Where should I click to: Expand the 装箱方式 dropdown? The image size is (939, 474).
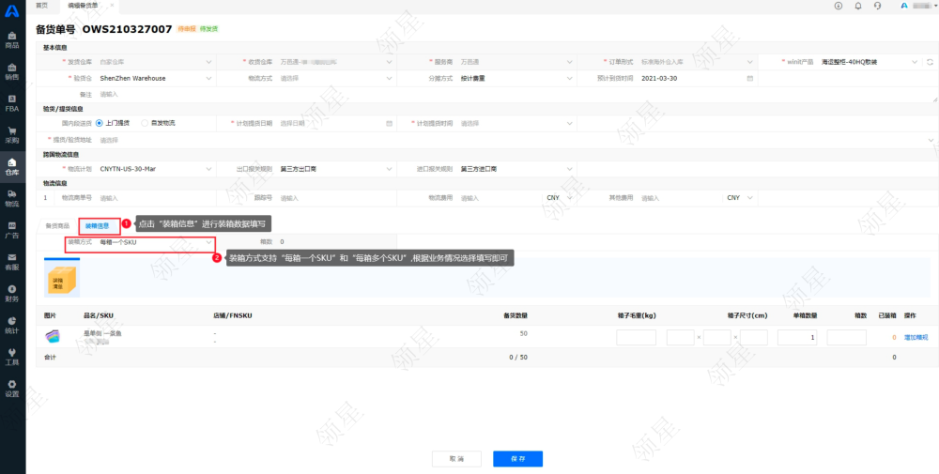(x=156, y=242)
